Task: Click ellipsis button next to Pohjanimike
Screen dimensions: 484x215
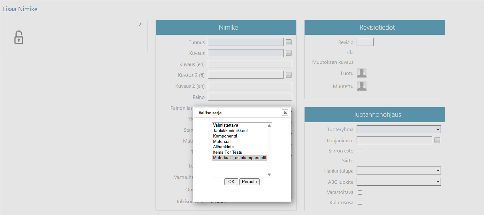Action: [x=437, y=140]
